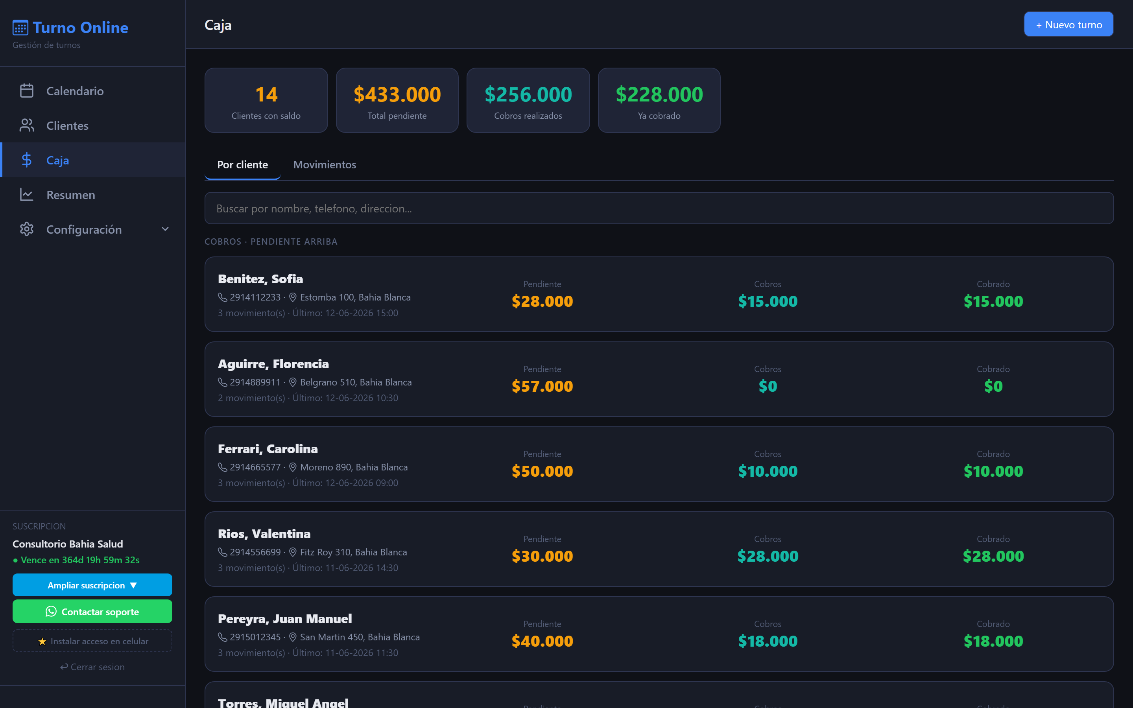Image resolution: width=1133 pixels, height=708 pixels.
Task: Open the Benitez, Sofia client name
Action: coord(260,278)
